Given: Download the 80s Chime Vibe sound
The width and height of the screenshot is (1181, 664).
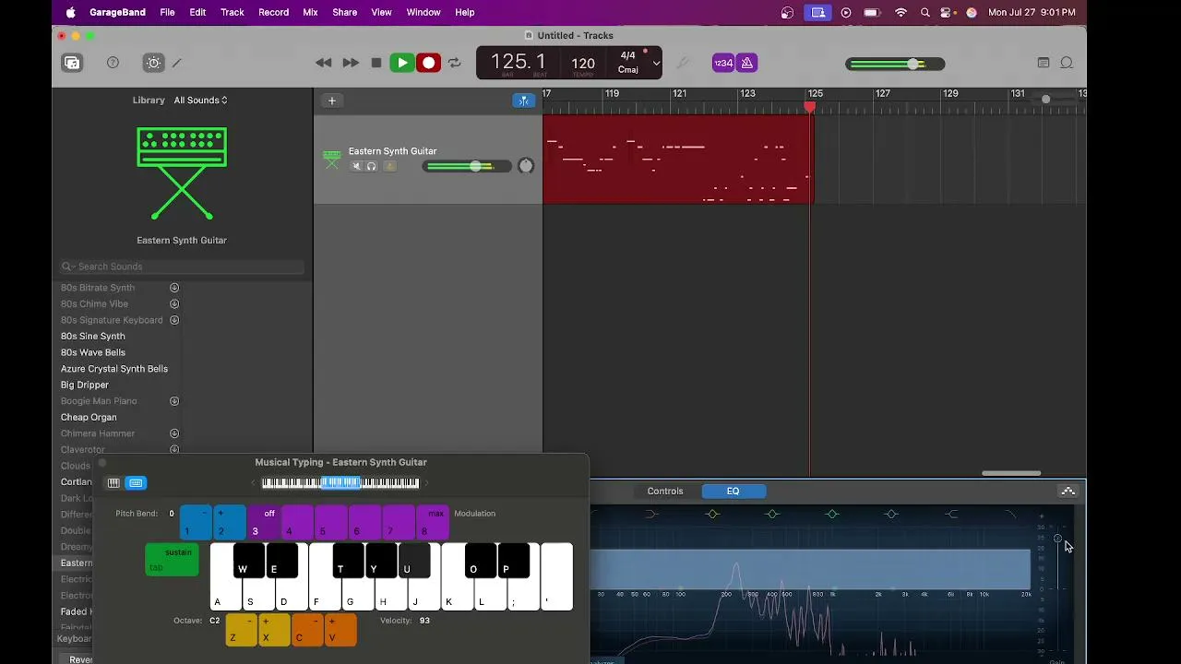Looking at the screenshot, I should (x=174, y=303).
